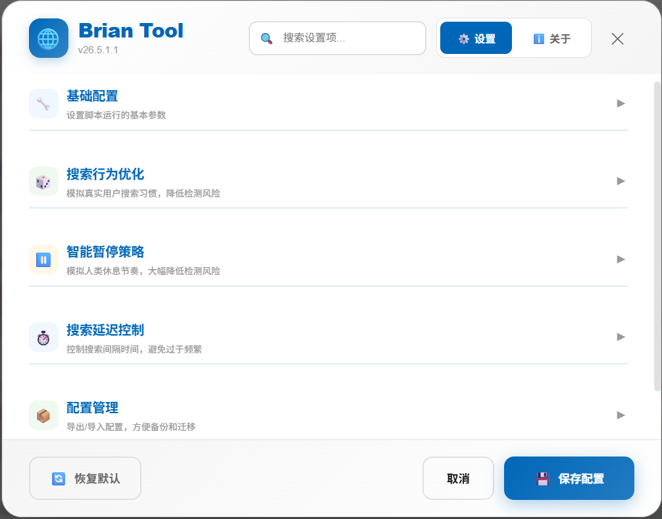Screen dimensions: 662x519
Task: Click the gear icon in 设置 tab
Action: tap(464, 39)
